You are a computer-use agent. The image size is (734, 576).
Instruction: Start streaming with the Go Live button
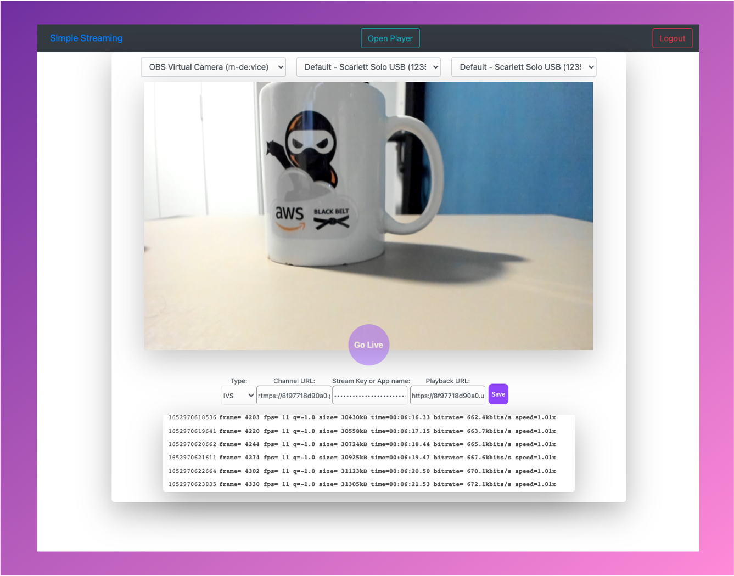point(368,345)
